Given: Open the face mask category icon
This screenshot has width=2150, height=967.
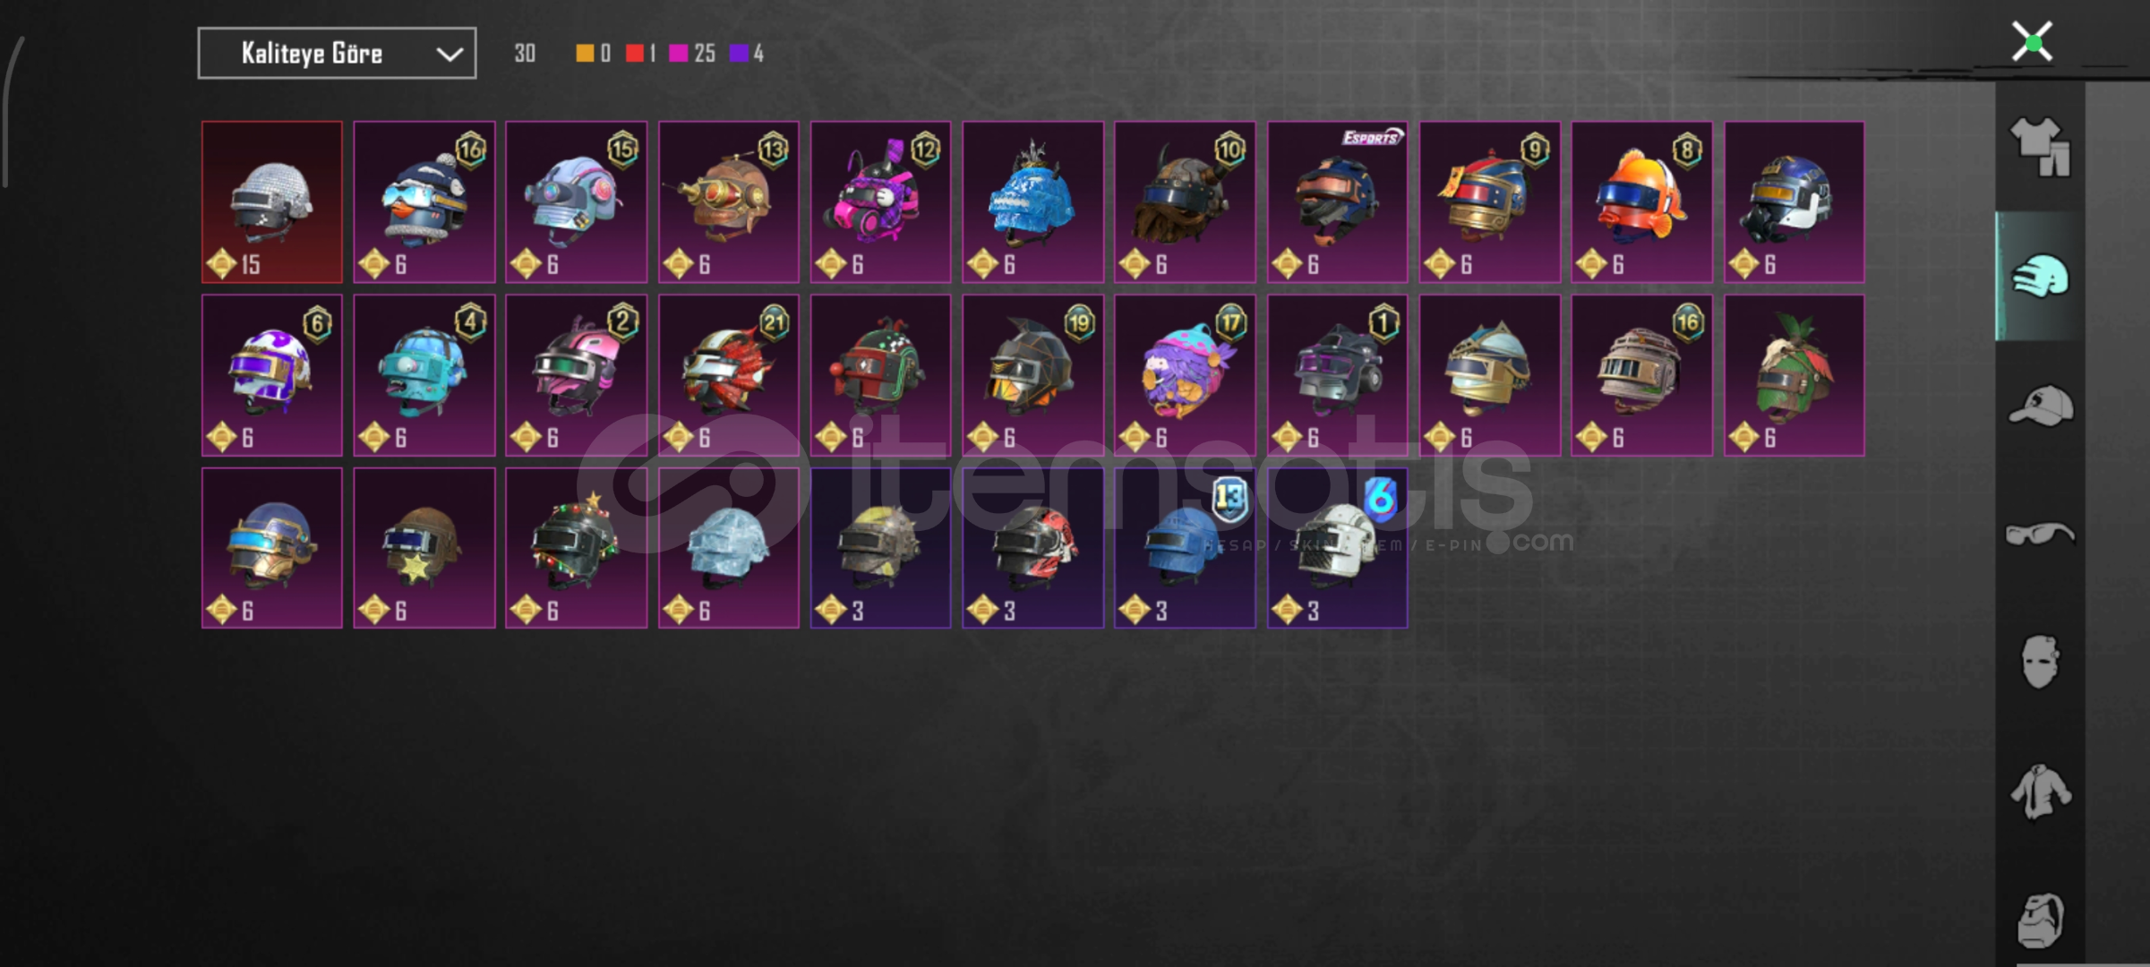Looking at the screenshot, I should click(x=2040, y=663).
